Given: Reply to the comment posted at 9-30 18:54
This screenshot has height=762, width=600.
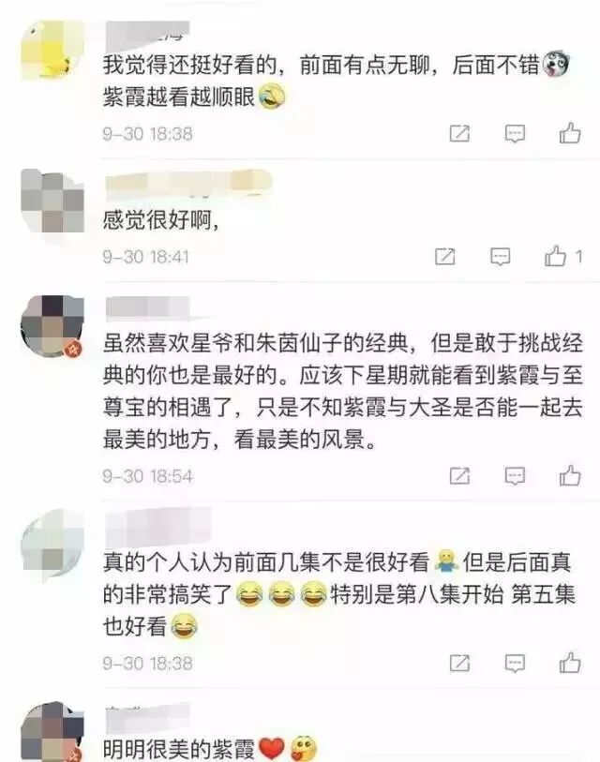Looking at the screenshot, I should pyautogui.click(x=515, y=476).
